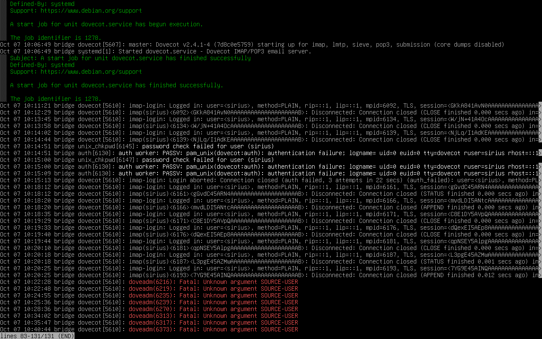Click the pager status 'lines 83-131/131 (END)'
This screenshot has height=339, width=542.
pyautogui.click(x=37, y=336)
